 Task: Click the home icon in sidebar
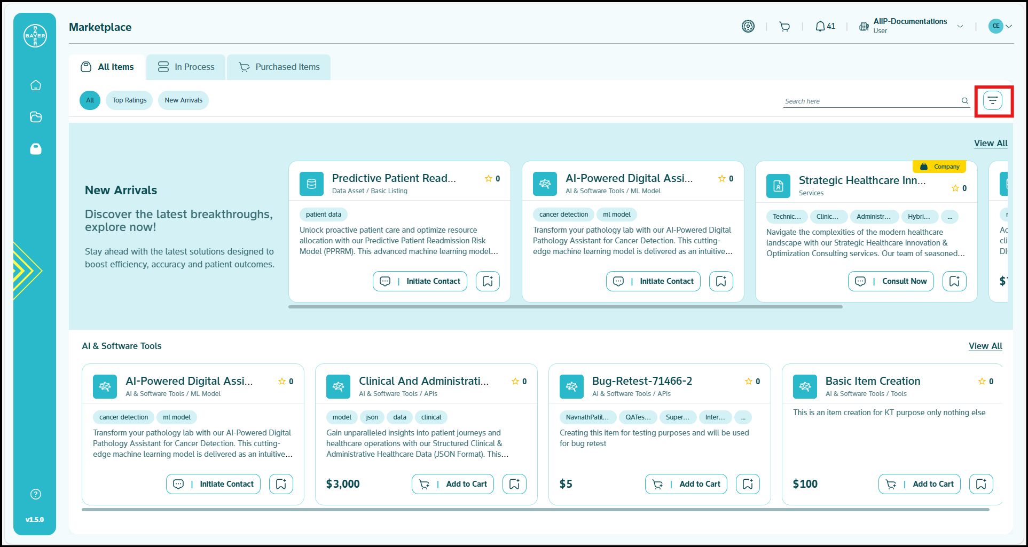(x=36, y=85)
